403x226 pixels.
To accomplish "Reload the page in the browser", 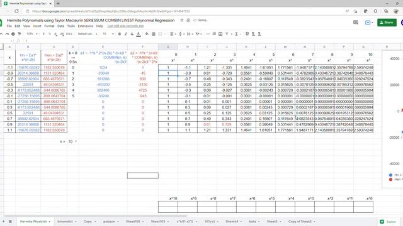I will 17,11.
